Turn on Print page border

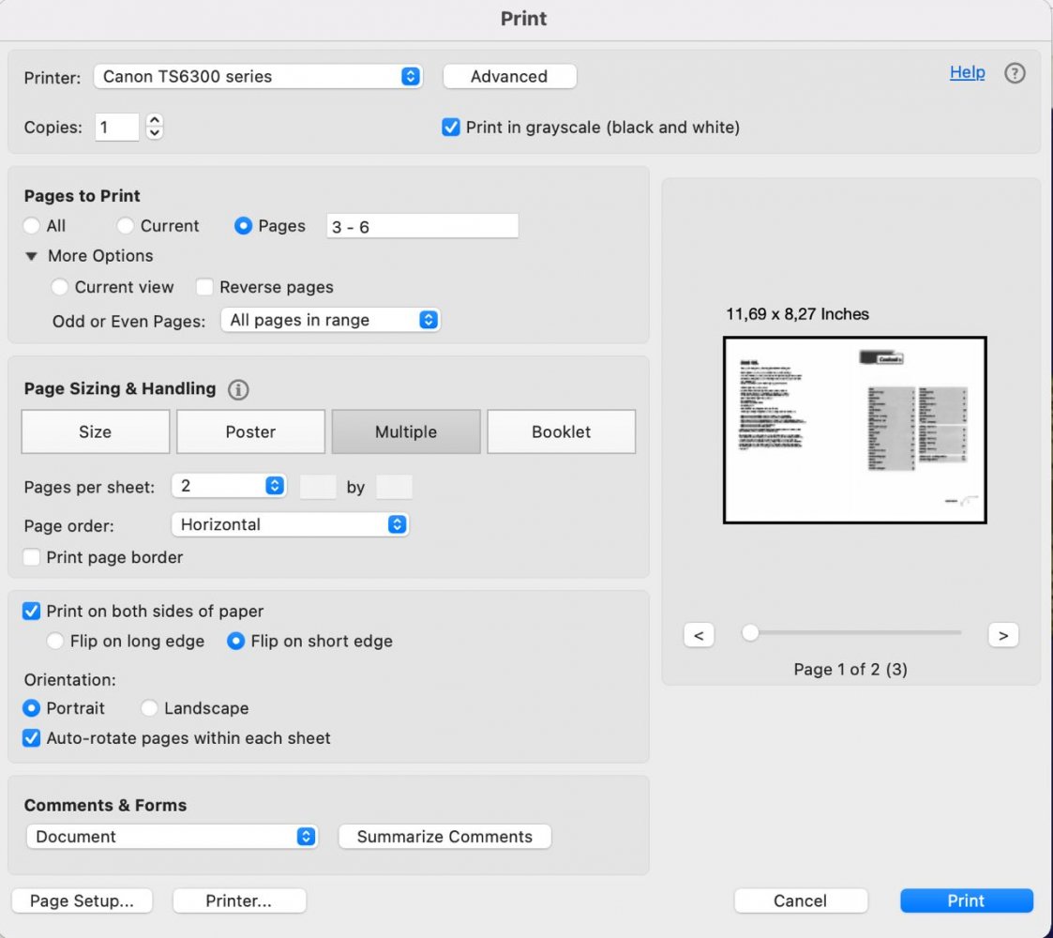click(32, 557)
